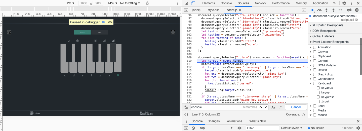The image size is (362, 131).
Task: Check the Clipboard event listener category
Action: (x=315, y=56)
